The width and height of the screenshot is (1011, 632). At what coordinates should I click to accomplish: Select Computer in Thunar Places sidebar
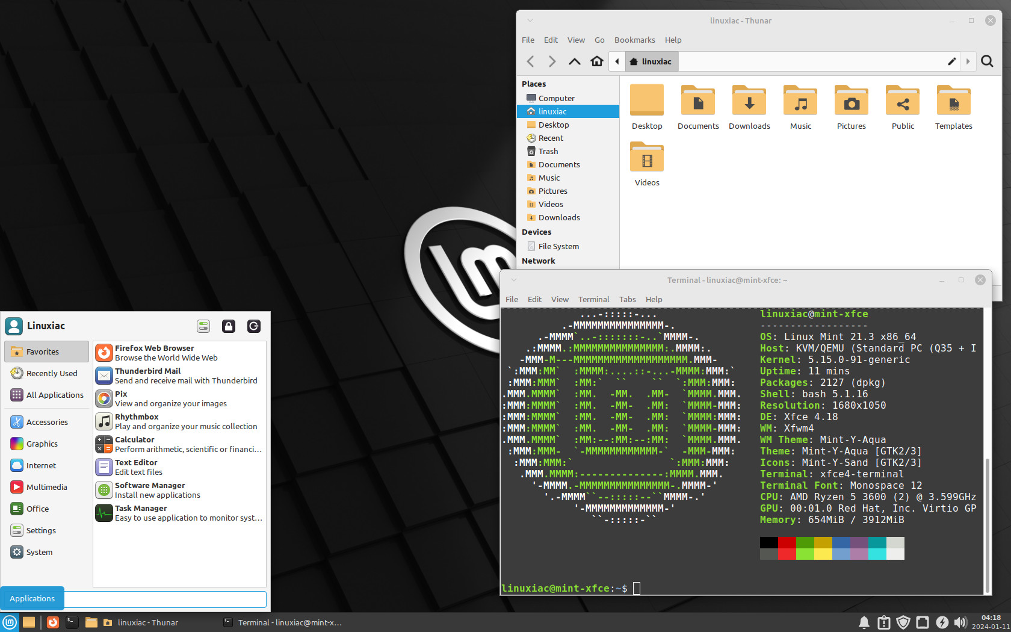pyautogui.click(x=568, y=98)
